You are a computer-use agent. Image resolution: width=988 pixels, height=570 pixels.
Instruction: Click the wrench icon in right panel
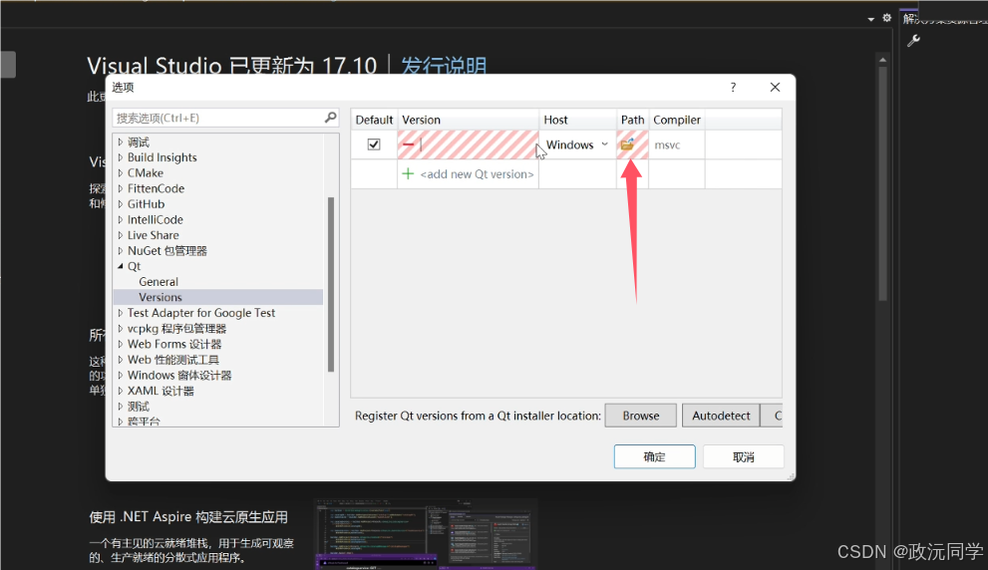[913, 41]
